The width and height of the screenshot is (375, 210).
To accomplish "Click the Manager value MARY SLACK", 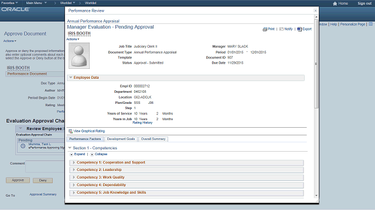I will pyautogui.click(x=238, y=47).
